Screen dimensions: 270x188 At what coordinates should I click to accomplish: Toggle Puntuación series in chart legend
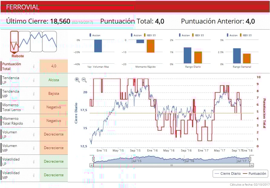[255, 174]
